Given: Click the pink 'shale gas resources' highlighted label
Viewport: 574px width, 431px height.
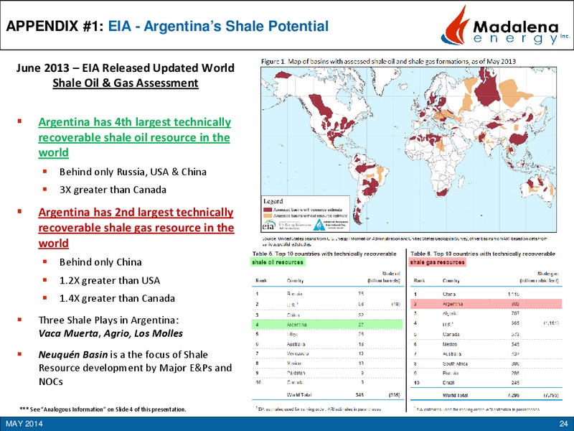Looking at the screenshot, I should point(438,262).
